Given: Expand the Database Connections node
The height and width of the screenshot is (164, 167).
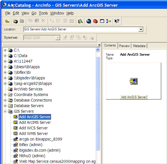Looking at the screenshot, I should coord(5,100).
